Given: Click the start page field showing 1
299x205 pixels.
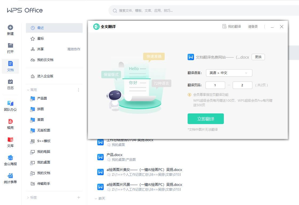Looking at the screenshot, I should coord(215,85).
